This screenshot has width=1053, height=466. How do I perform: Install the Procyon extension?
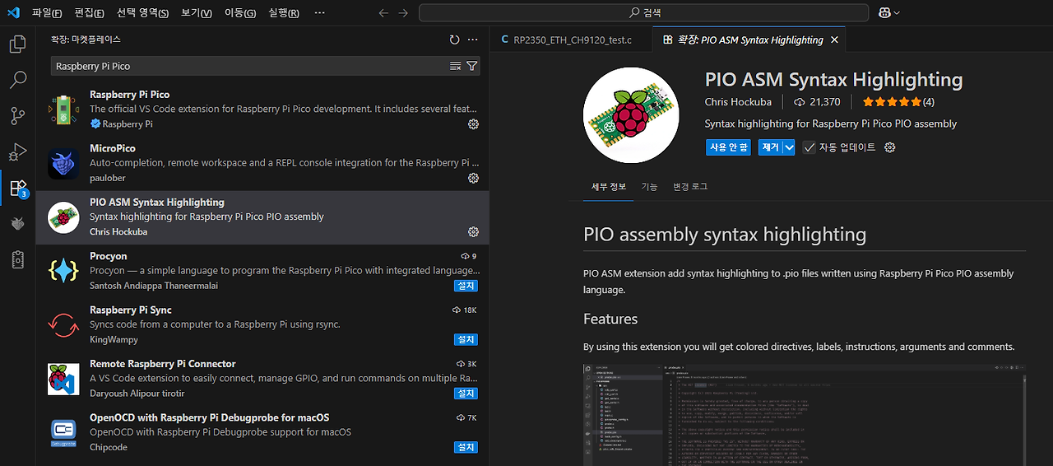coord(466,286)
